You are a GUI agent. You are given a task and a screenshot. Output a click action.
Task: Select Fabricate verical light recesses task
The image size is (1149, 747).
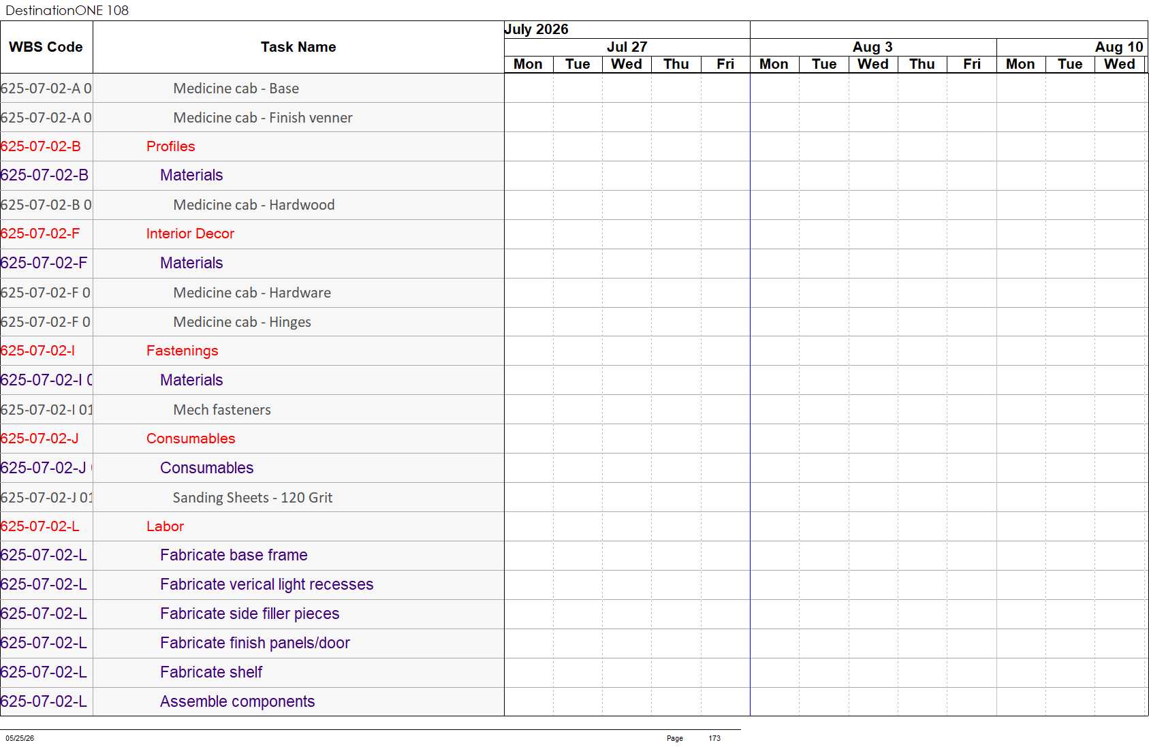click(266, 584)
